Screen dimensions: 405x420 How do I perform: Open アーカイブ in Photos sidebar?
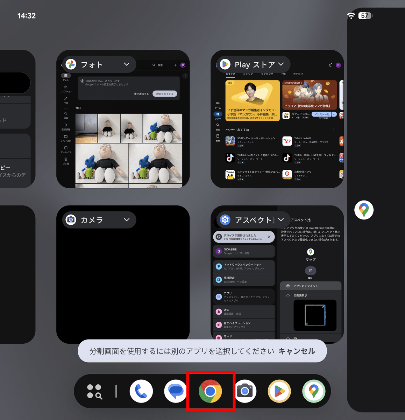tap(66, 149)
